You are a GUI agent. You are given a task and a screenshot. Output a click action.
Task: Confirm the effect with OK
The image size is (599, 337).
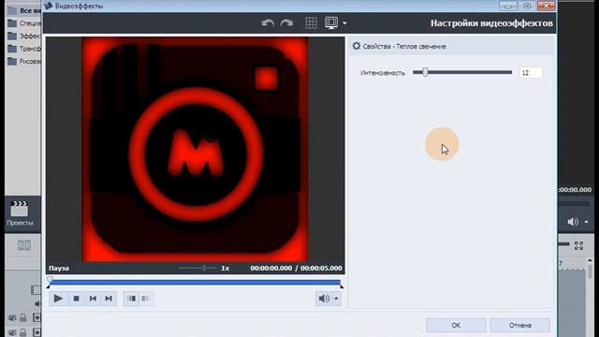(456, 326)
